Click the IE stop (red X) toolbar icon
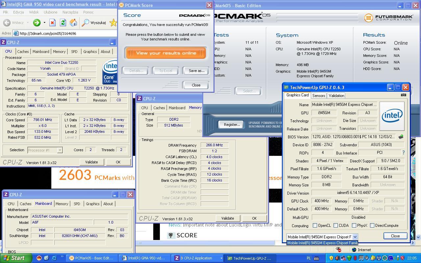The image size is (421, 263). 52,23
